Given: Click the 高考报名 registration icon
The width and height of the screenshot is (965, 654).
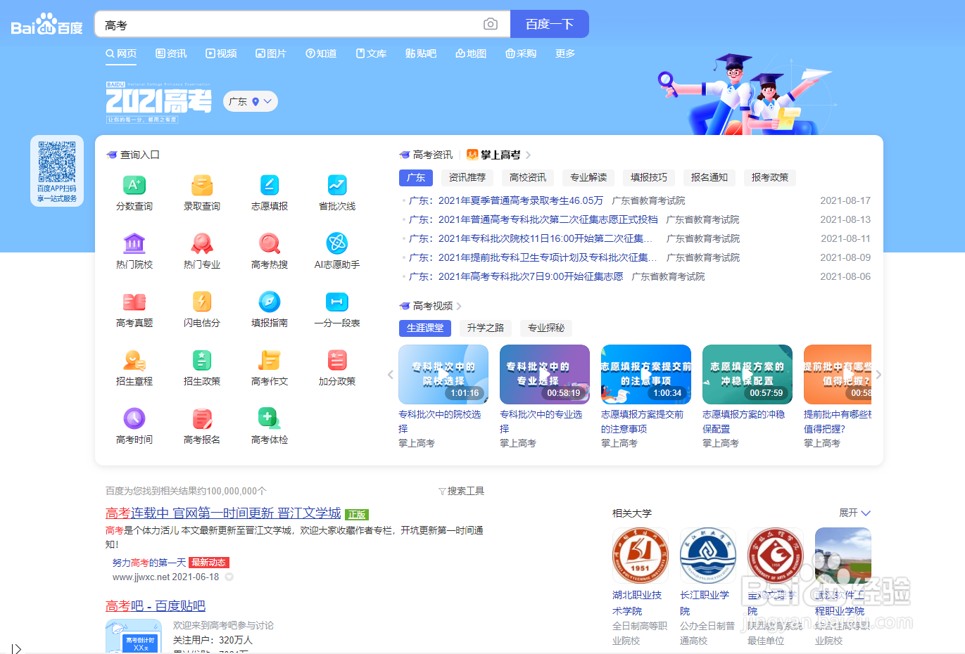Looking at the screenshot, I should [202, 418].
